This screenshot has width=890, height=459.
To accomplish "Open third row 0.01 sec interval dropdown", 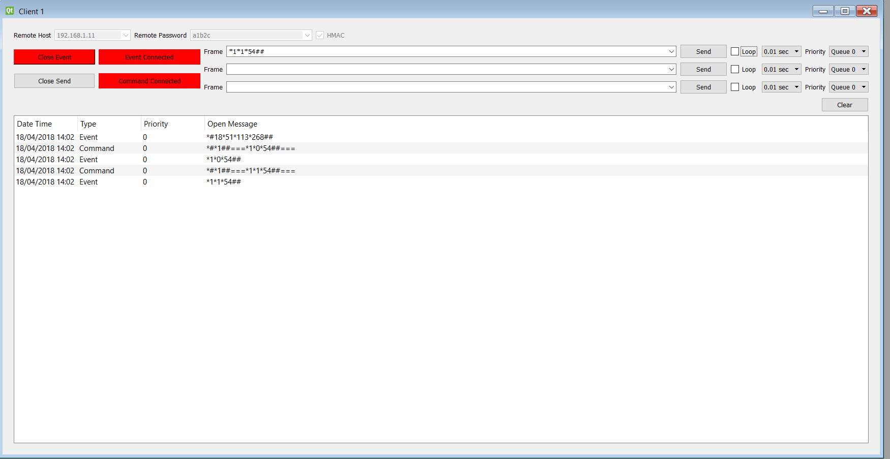I will pyautogui.click(x=781, y=87).
